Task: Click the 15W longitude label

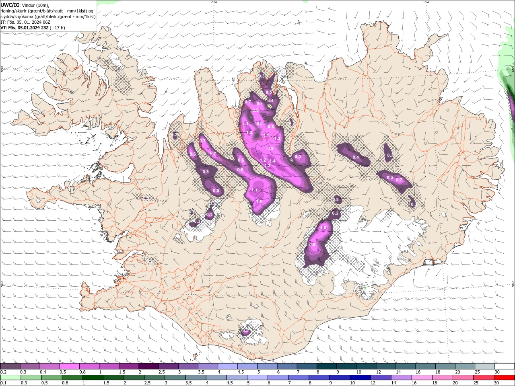Action: 426,2
